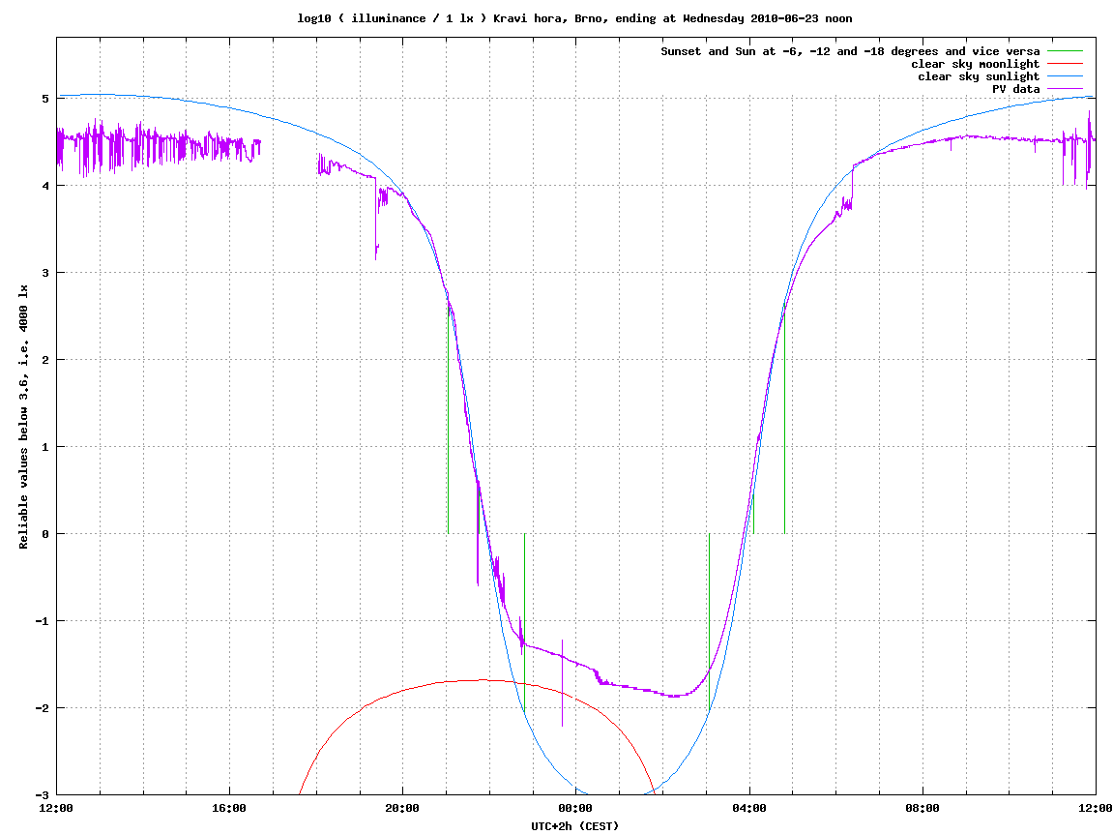The height and width of the screenshot is (835, 1113).
Task: Click the green sunrise marker line near 04:50
Action: [784, 419]
